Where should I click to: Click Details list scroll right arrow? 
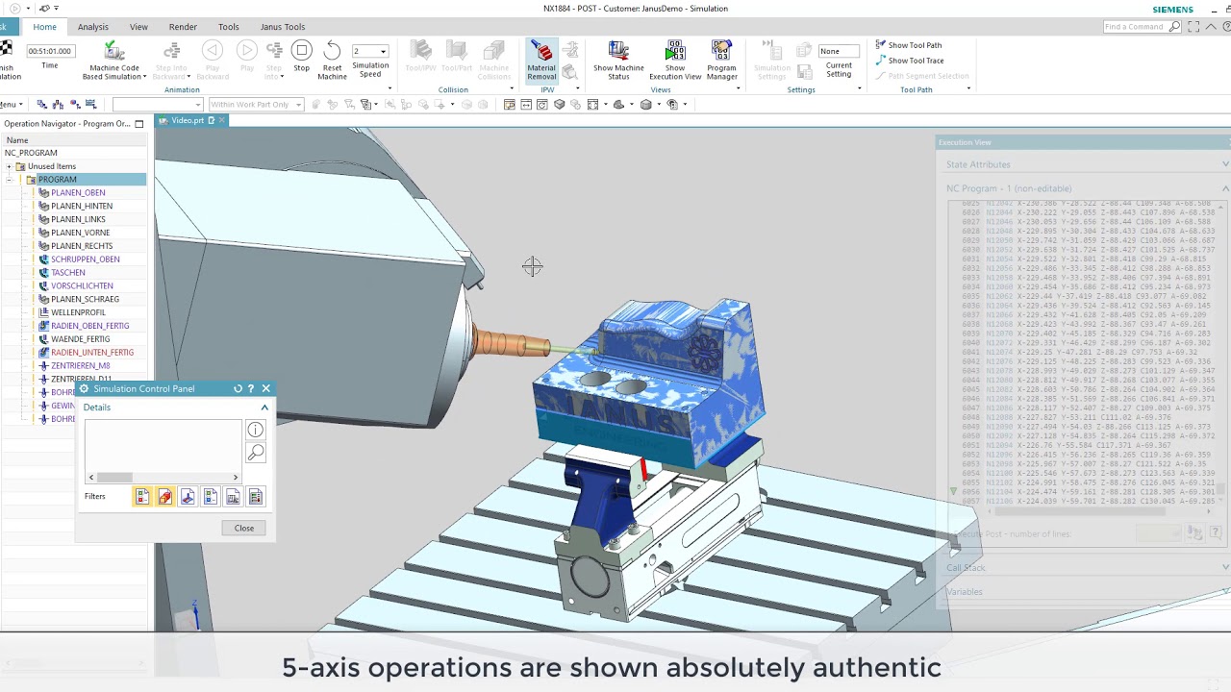pyautogui.click(x=236, y=478)
